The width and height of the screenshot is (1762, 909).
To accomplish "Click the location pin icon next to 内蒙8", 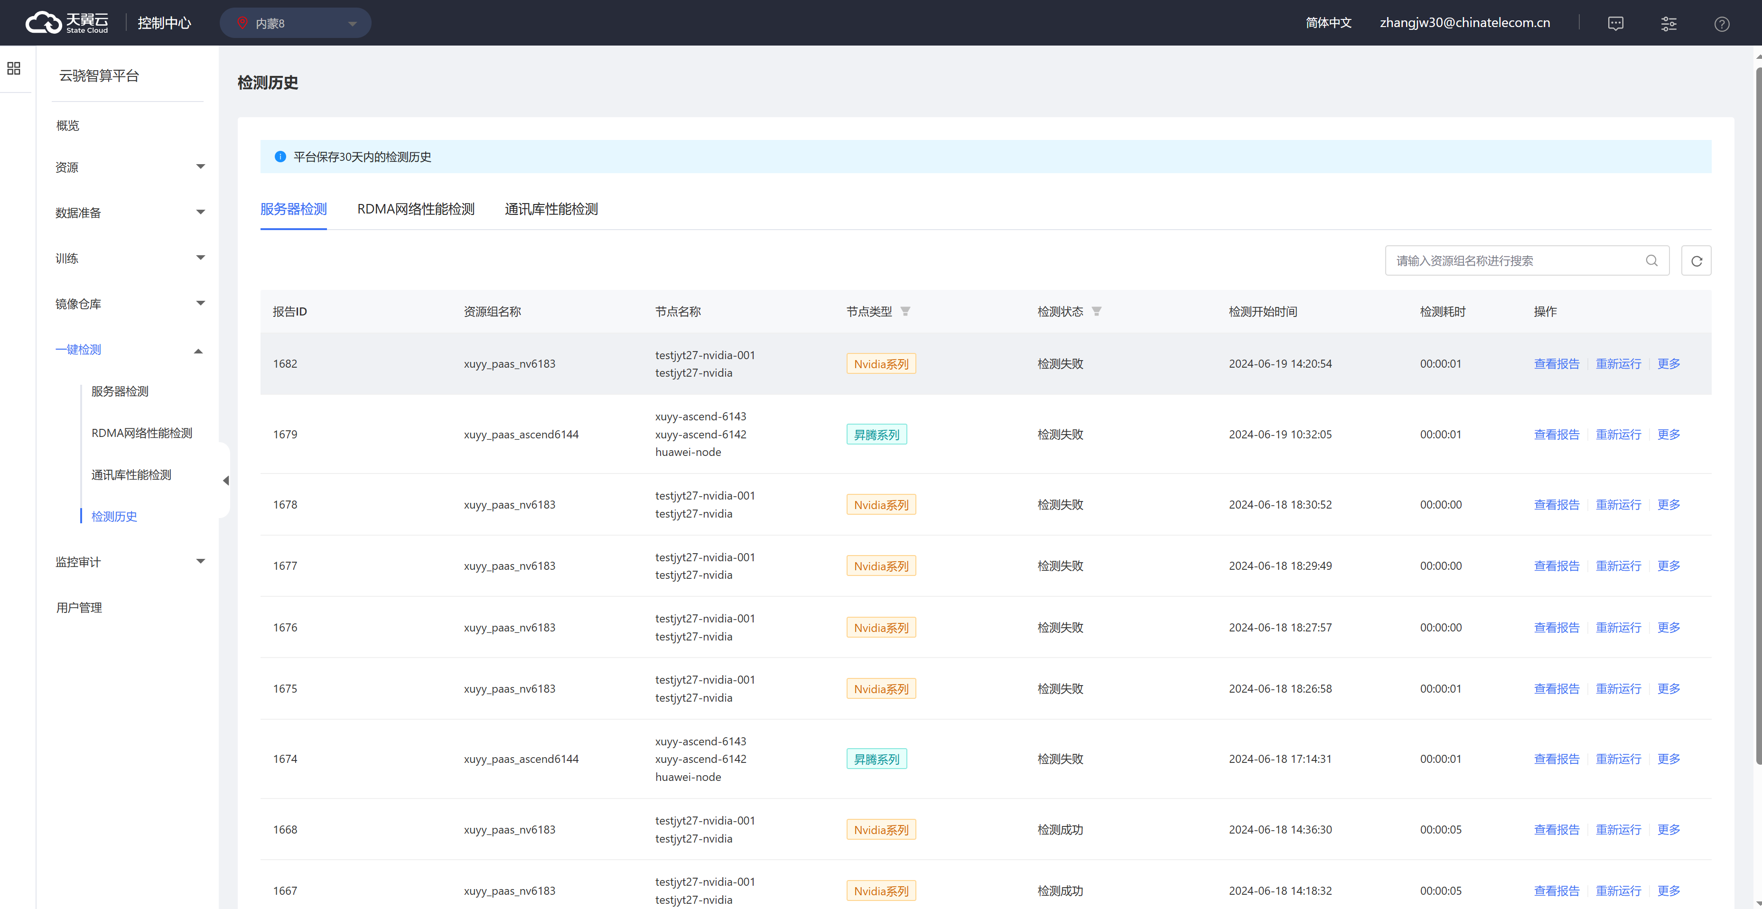I will tap(242, 23).
